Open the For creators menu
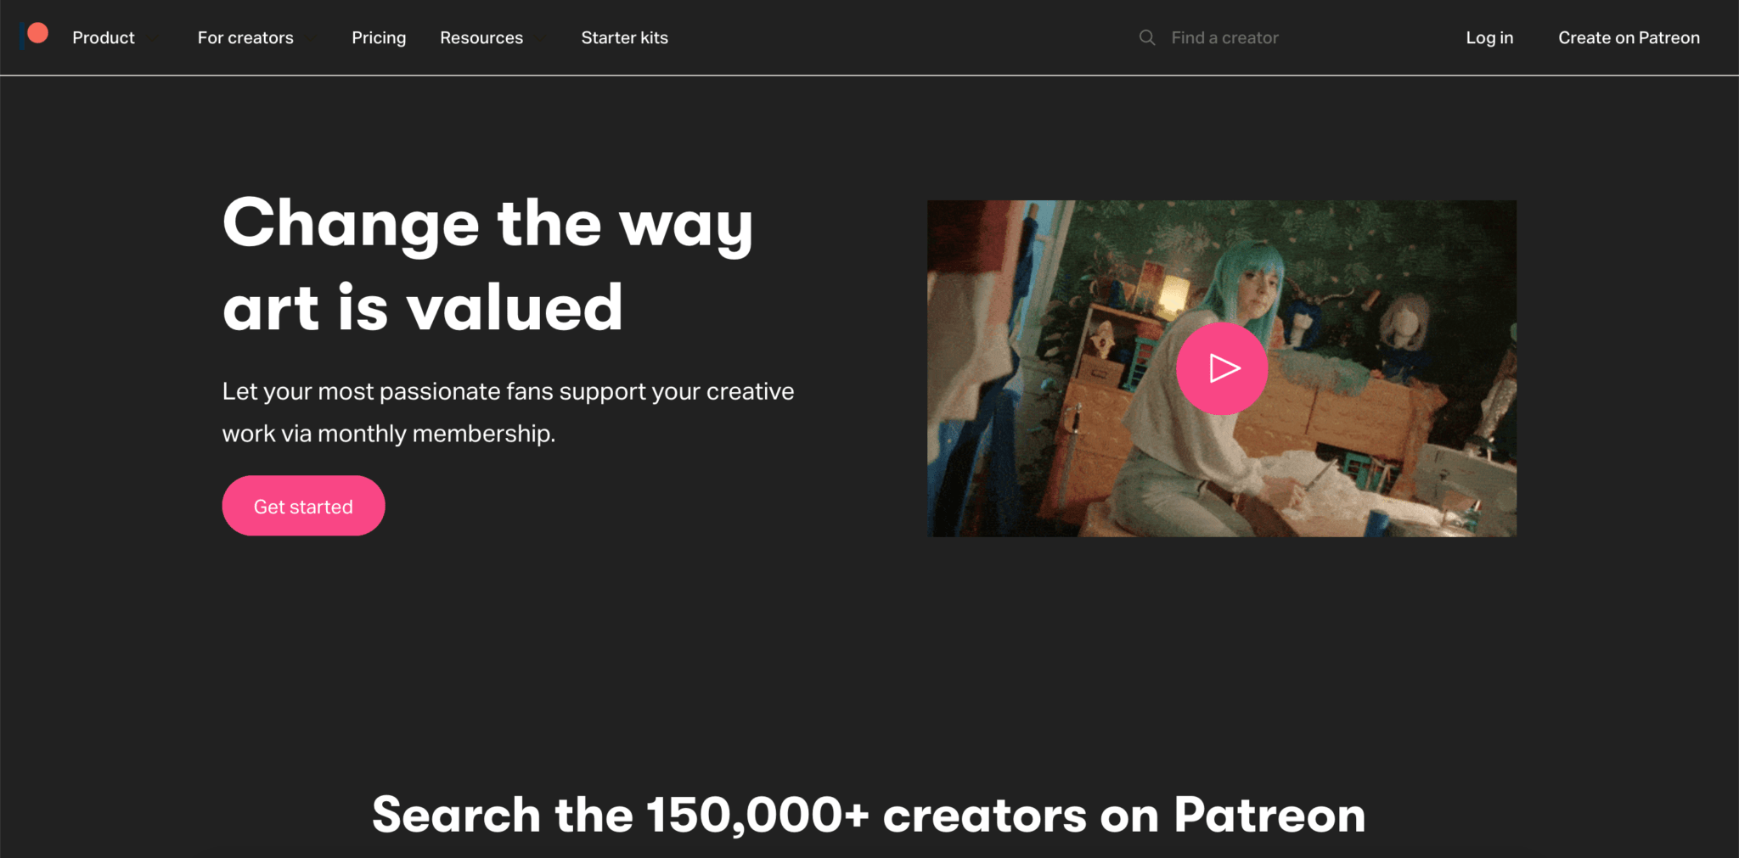The image size is (1739, 858). point(245,37)
